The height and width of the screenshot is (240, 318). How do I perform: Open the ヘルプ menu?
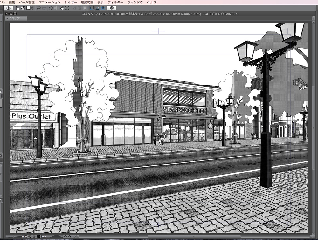(151, 2)
